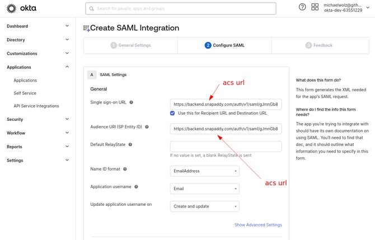Click help icon next to Single sign-on URL
This screenshot has height=240, width=375.
131,102
